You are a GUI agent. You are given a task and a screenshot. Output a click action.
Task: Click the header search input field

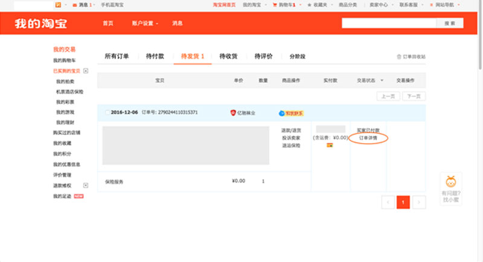pyautogui.click(x=389, y=23)
